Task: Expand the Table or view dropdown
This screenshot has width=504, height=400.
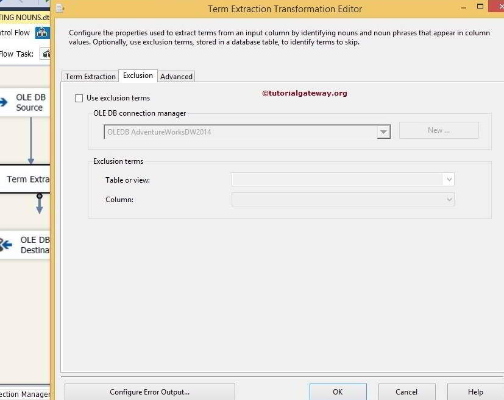Action: click(x=449, y=179)
